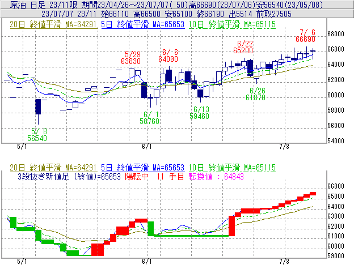Click the title bar text 原油 日足 23/11限
The image size is (354, 269).
point(43,5)
